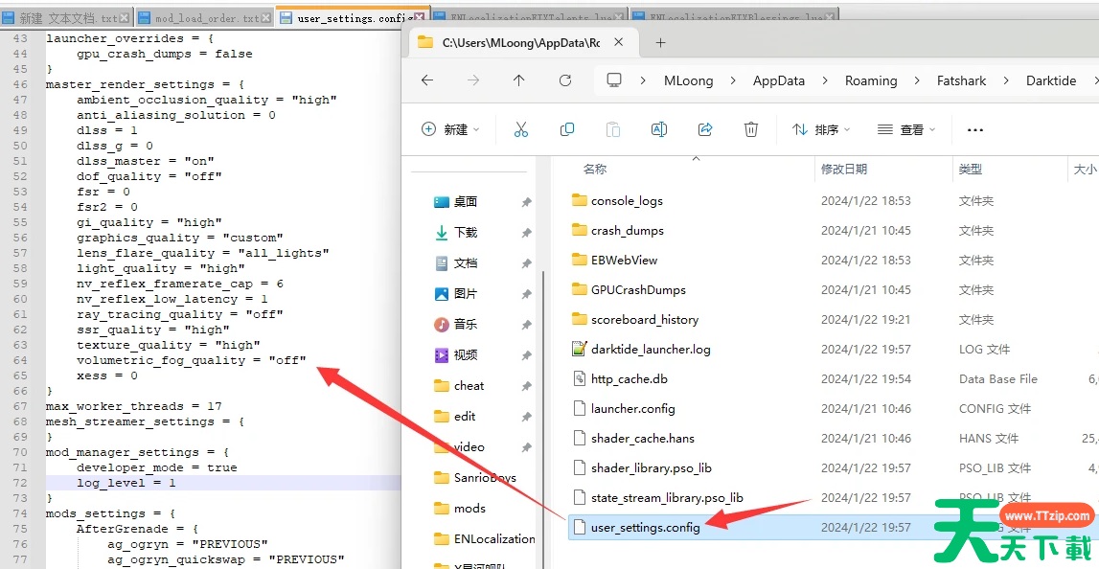This screenshot has width=1099, height=569.
Task: Open the SanrioBoys folder in the sidebar
Action: click(x=485, y=478)
